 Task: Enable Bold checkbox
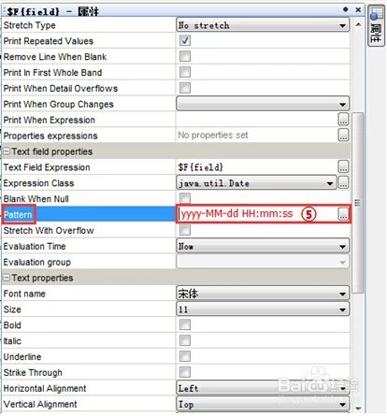tap(185, 324)
